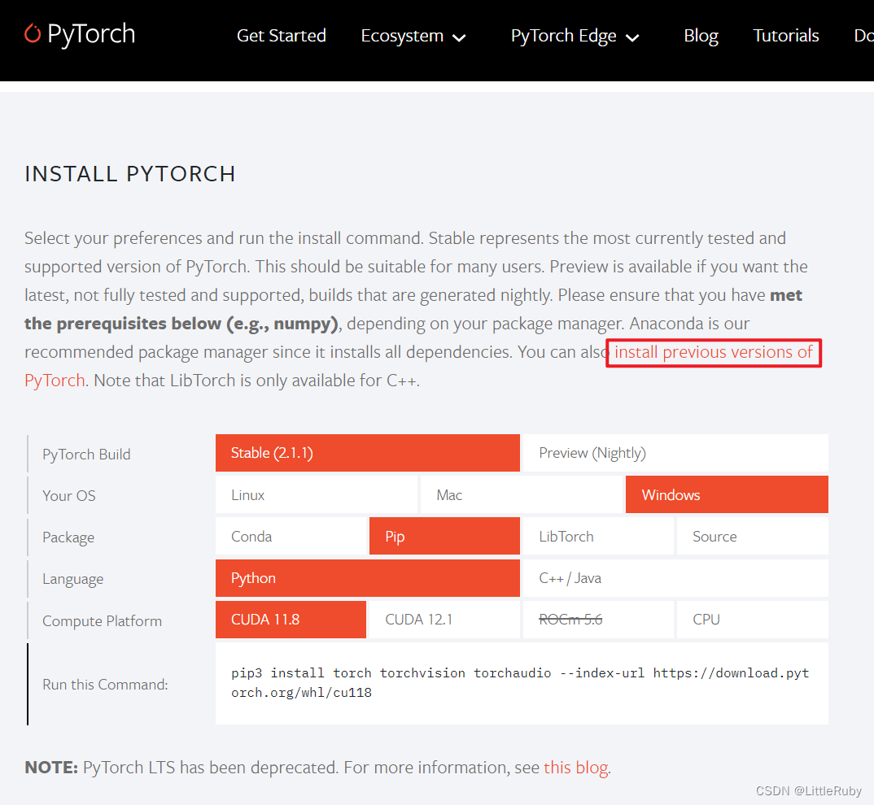Pick Python as the language

click(367, 577)
